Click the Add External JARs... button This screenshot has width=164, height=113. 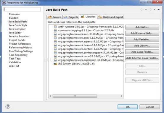(142, 33)
